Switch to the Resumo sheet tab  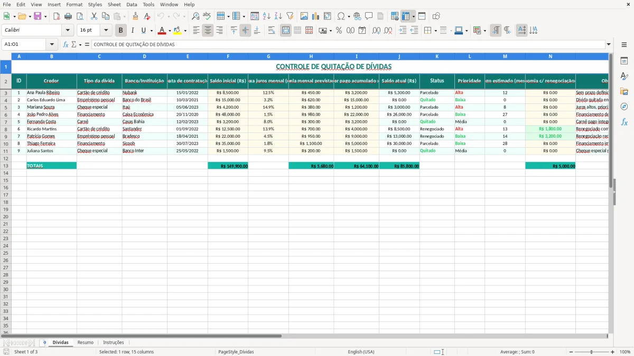coord(86,342)
